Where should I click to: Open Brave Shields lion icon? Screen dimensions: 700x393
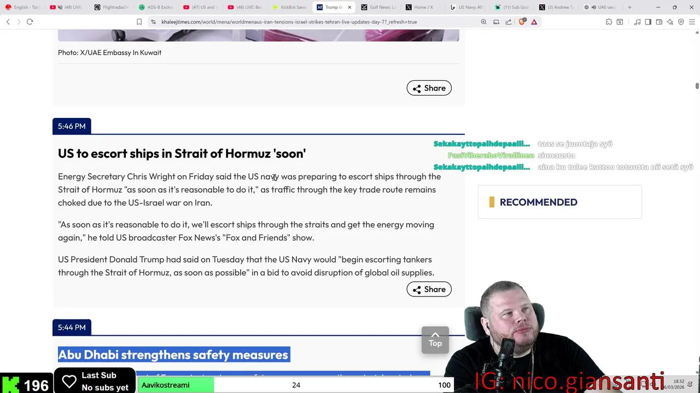[522, 22]
